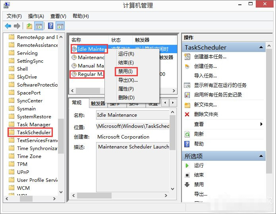Switch to the 触发器 tab

pyautogui.click(x=98, y=104)
